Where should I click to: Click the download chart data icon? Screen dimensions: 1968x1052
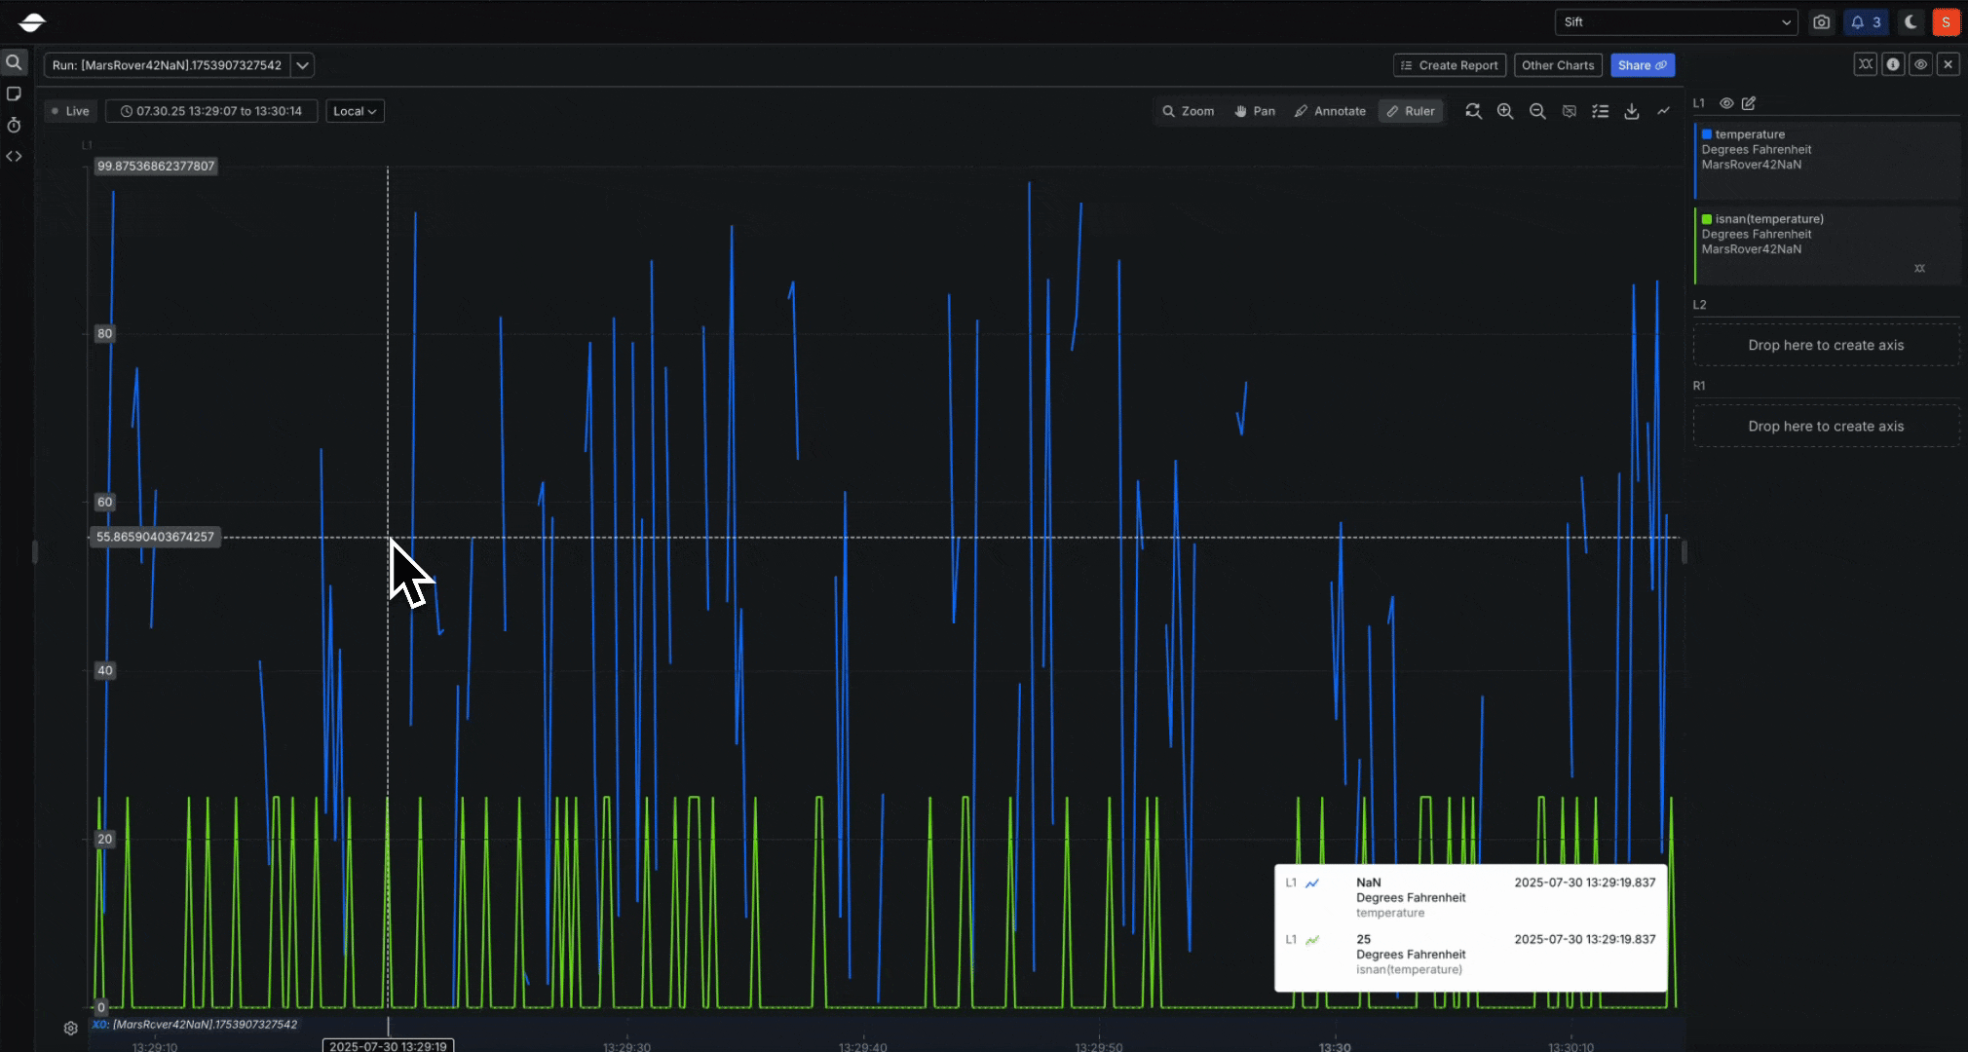click(x=1631, y=111)
